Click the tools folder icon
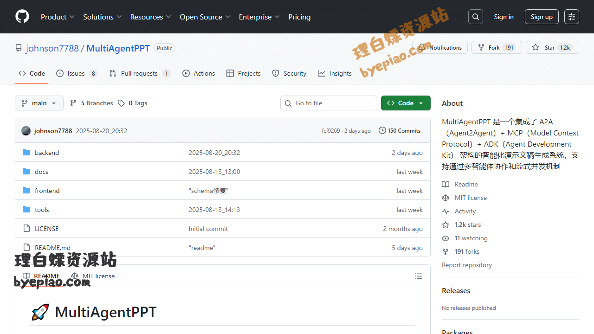Image resolution: width=594 pixels, height=334 pixels. [26, 210]
